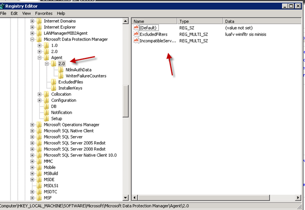This screenshot has height=210, width=305.
Task: Click the 'luafv wimfltr sis minisis' data
Action: 246,34
